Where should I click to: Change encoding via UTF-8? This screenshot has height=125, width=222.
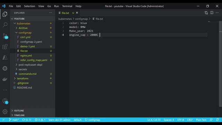(180, 120)
